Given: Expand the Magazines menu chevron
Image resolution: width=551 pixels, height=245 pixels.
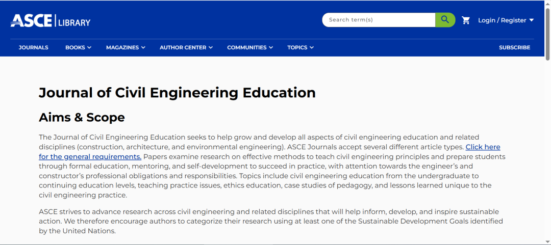Looking at the screenshot, I should (x=143, y=48).
